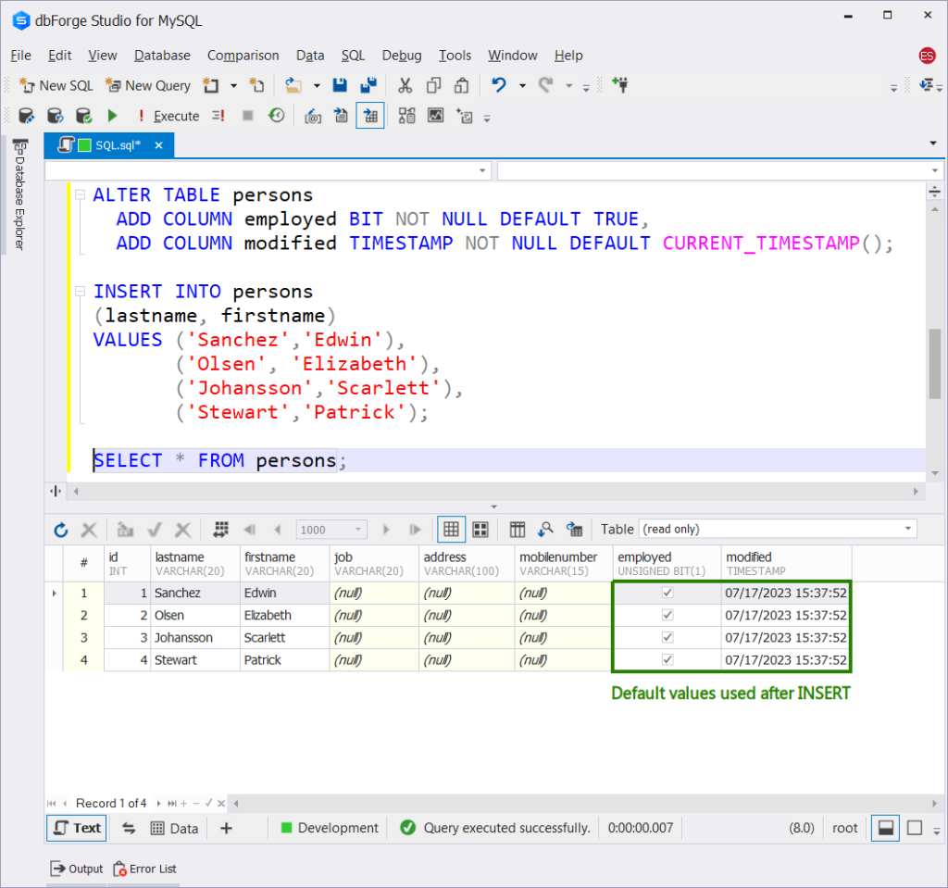
Task: Open the Comparison menu
Action: click(243, 56)
